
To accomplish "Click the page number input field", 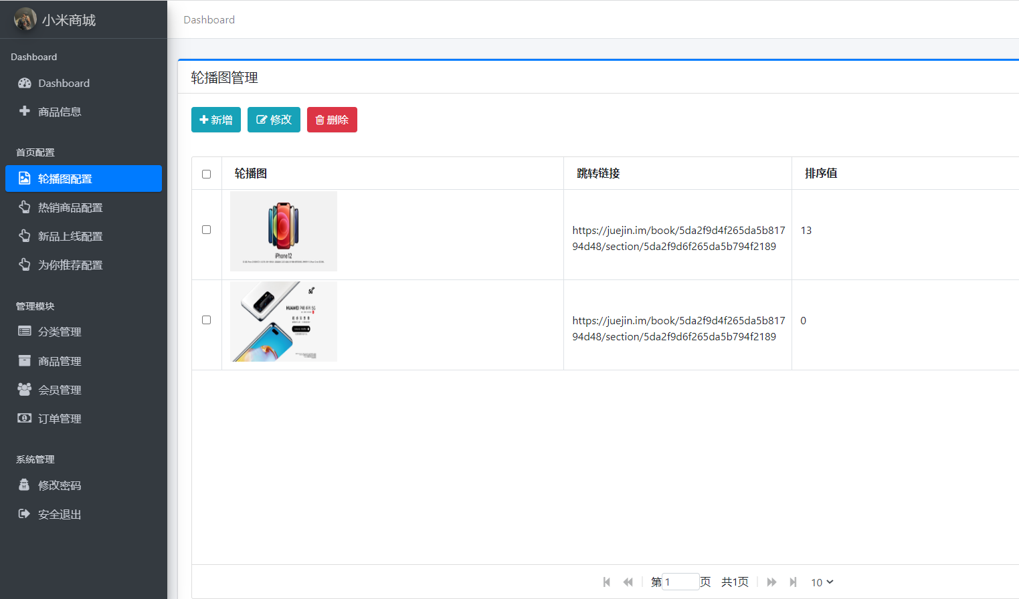I will [x=680, y=582].
